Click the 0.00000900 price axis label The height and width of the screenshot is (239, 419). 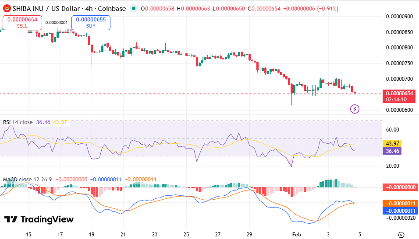click(x=399, y=17)
